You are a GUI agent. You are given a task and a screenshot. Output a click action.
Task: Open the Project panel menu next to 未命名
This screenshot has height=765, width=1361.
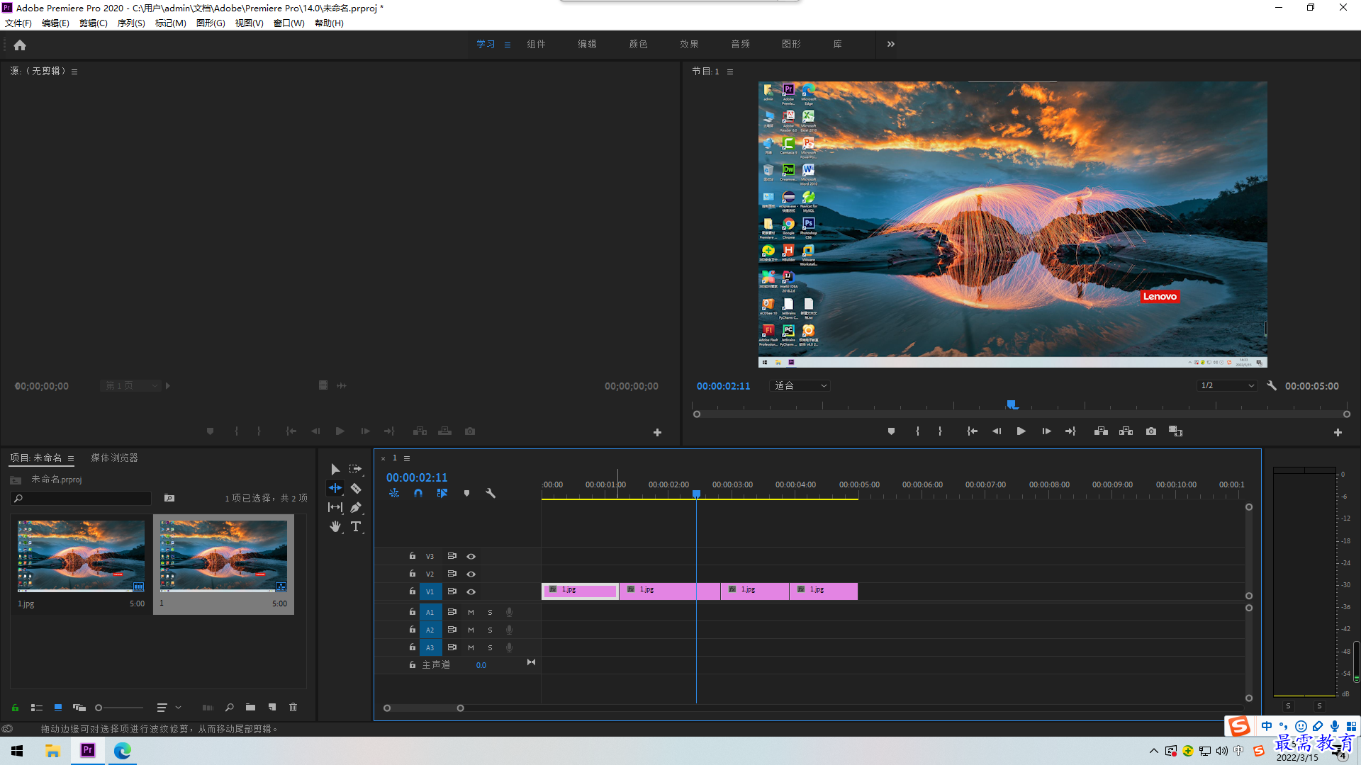coord(71,458)
